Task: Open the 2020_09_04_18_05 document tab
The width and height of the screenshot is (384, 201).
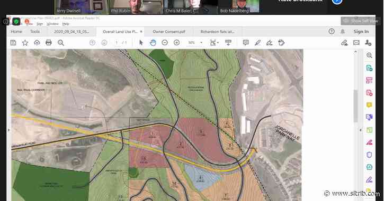Action: tap(72, 32)
